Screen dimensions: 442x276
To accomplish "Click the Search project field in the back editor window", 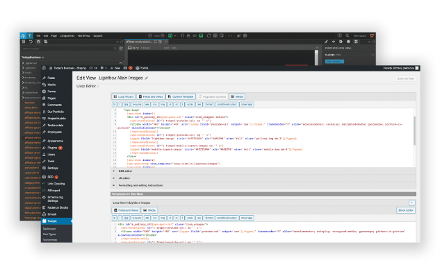I will tap(69, 49).
